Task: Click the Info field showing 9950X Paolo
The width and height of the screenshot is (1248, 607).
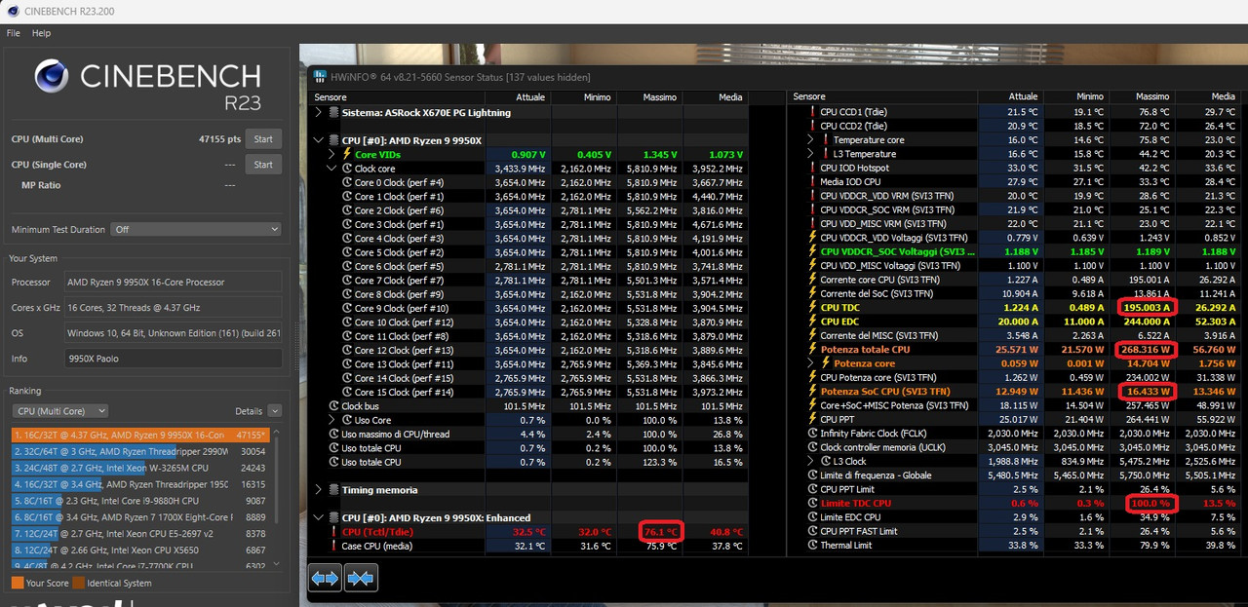Action: pyautogui.click(x=173, y=359)
